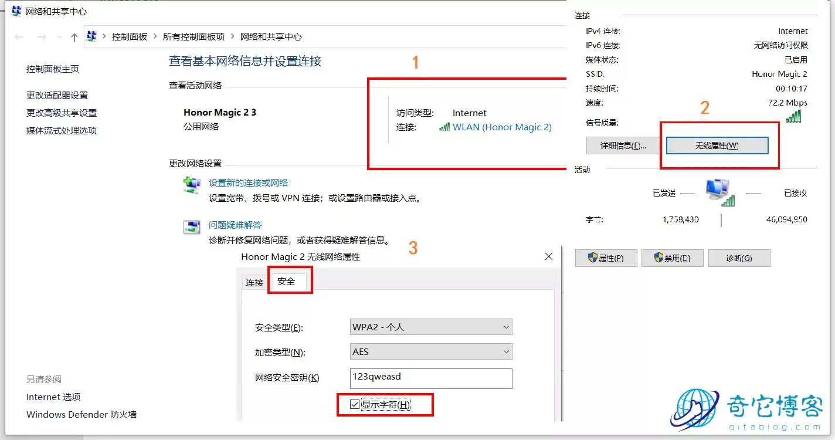
Task: Click the Control Panel icon in the breadcrumb bar
Action: [91, 36]
